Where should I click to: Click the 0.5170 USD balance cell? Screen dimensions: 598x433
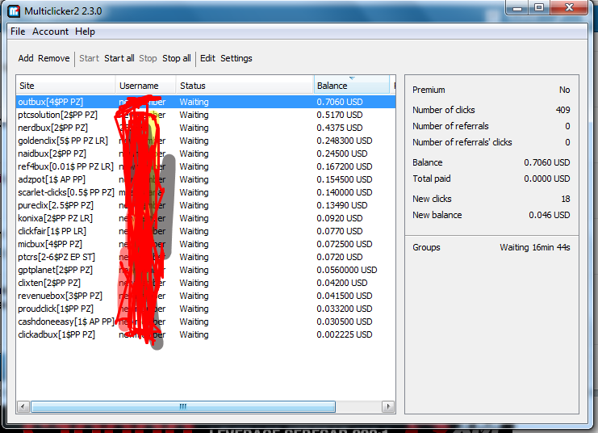(340, 115)
